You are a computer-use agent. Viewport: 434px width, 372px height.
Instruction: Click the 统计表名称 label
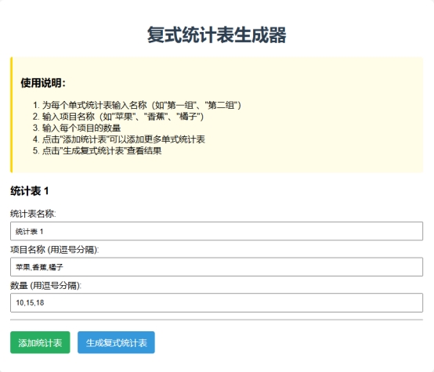[x=33, y=214]
